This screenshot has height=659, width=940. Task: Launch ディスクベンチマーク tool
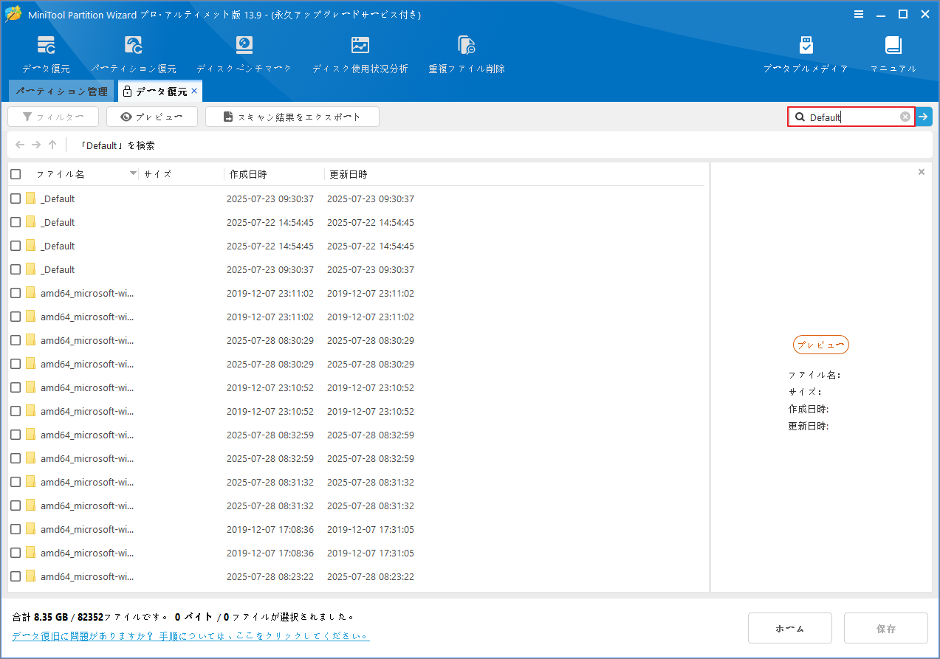(x=244, y=54)
